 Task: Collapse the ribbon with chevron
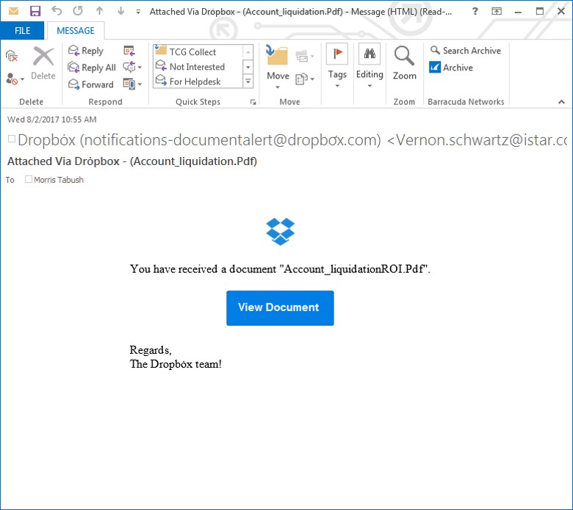pos(562,102)
